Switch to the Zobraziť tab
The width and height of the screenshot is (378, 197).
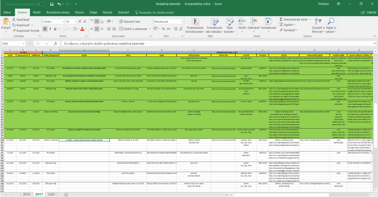click(x=124, y=12)
